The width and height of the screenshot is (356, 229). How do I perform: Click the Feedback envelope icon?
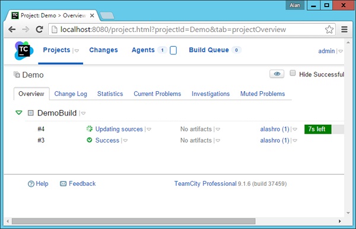63,183
